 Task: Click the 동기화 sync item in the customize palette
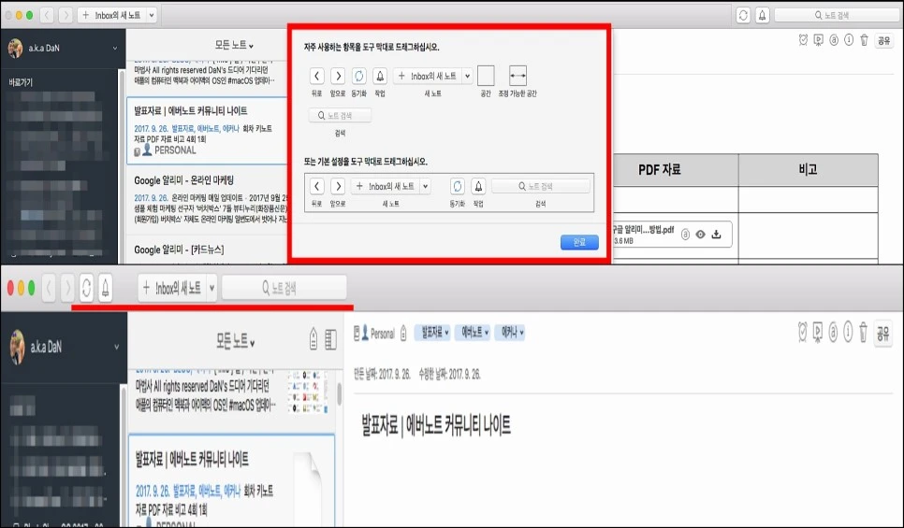click(358, 76)
